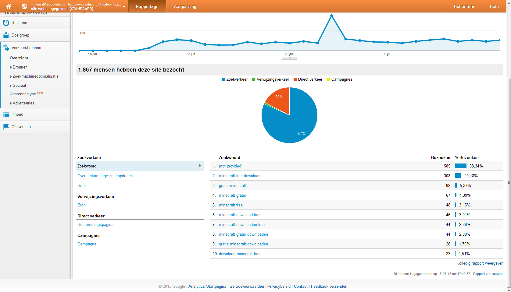The image size is (511, 292).
Task: Open keyword minecraft download free
Action: (240, 215)
